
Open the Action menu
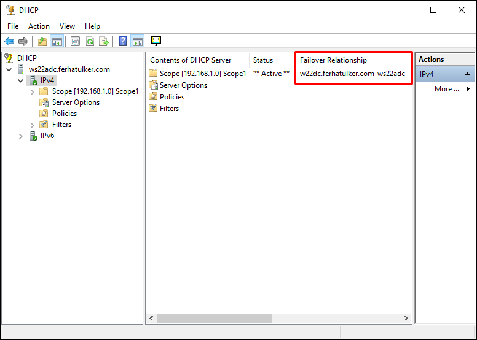[x=39, y=26]
